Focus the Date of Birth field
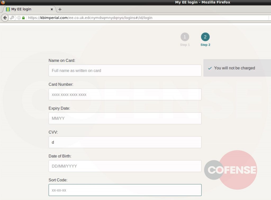Screen dimensions: 271x200 tap(125, 166)
